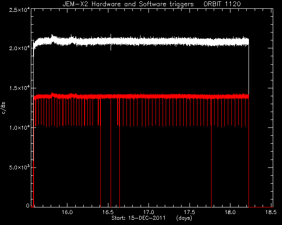Click the red software trigger band

point(141,96)
